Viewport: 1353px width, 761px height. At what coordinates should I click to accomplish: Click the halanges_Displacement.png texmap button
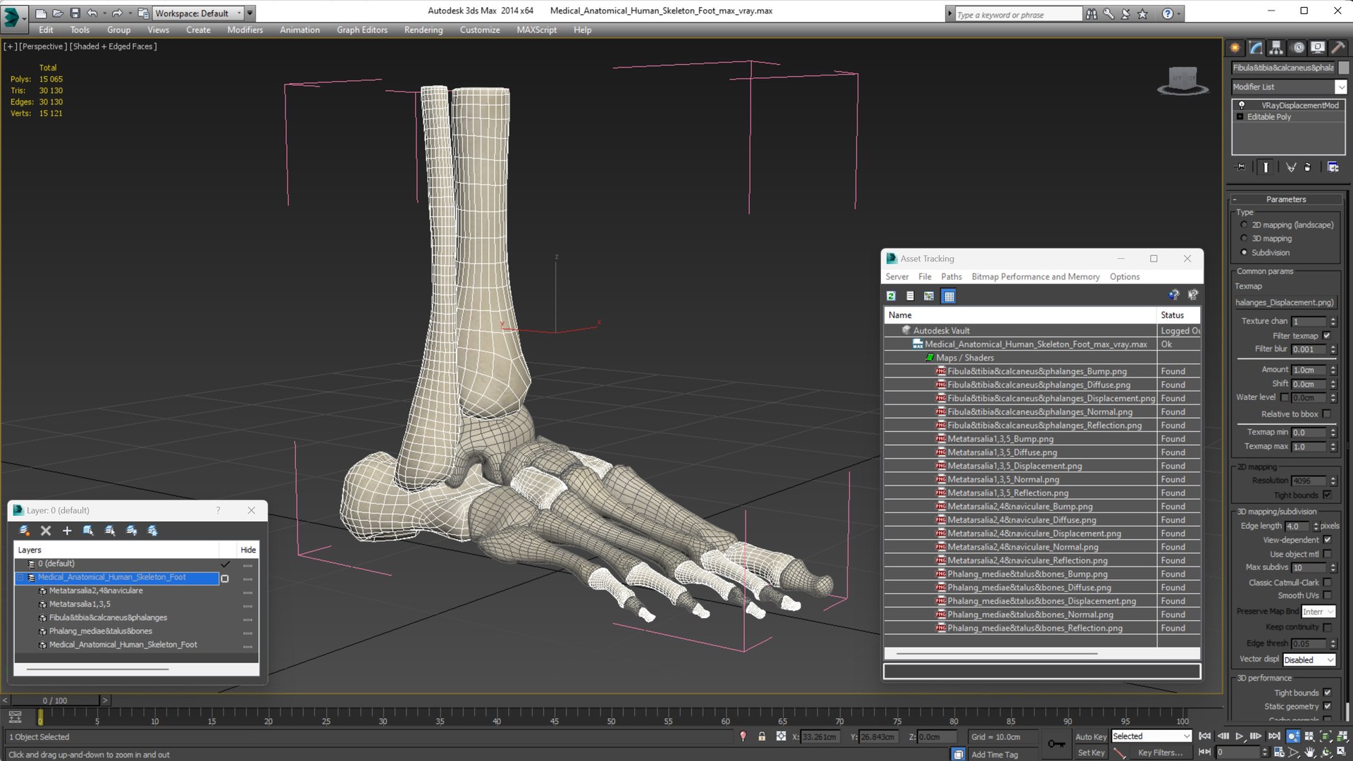1286,302
